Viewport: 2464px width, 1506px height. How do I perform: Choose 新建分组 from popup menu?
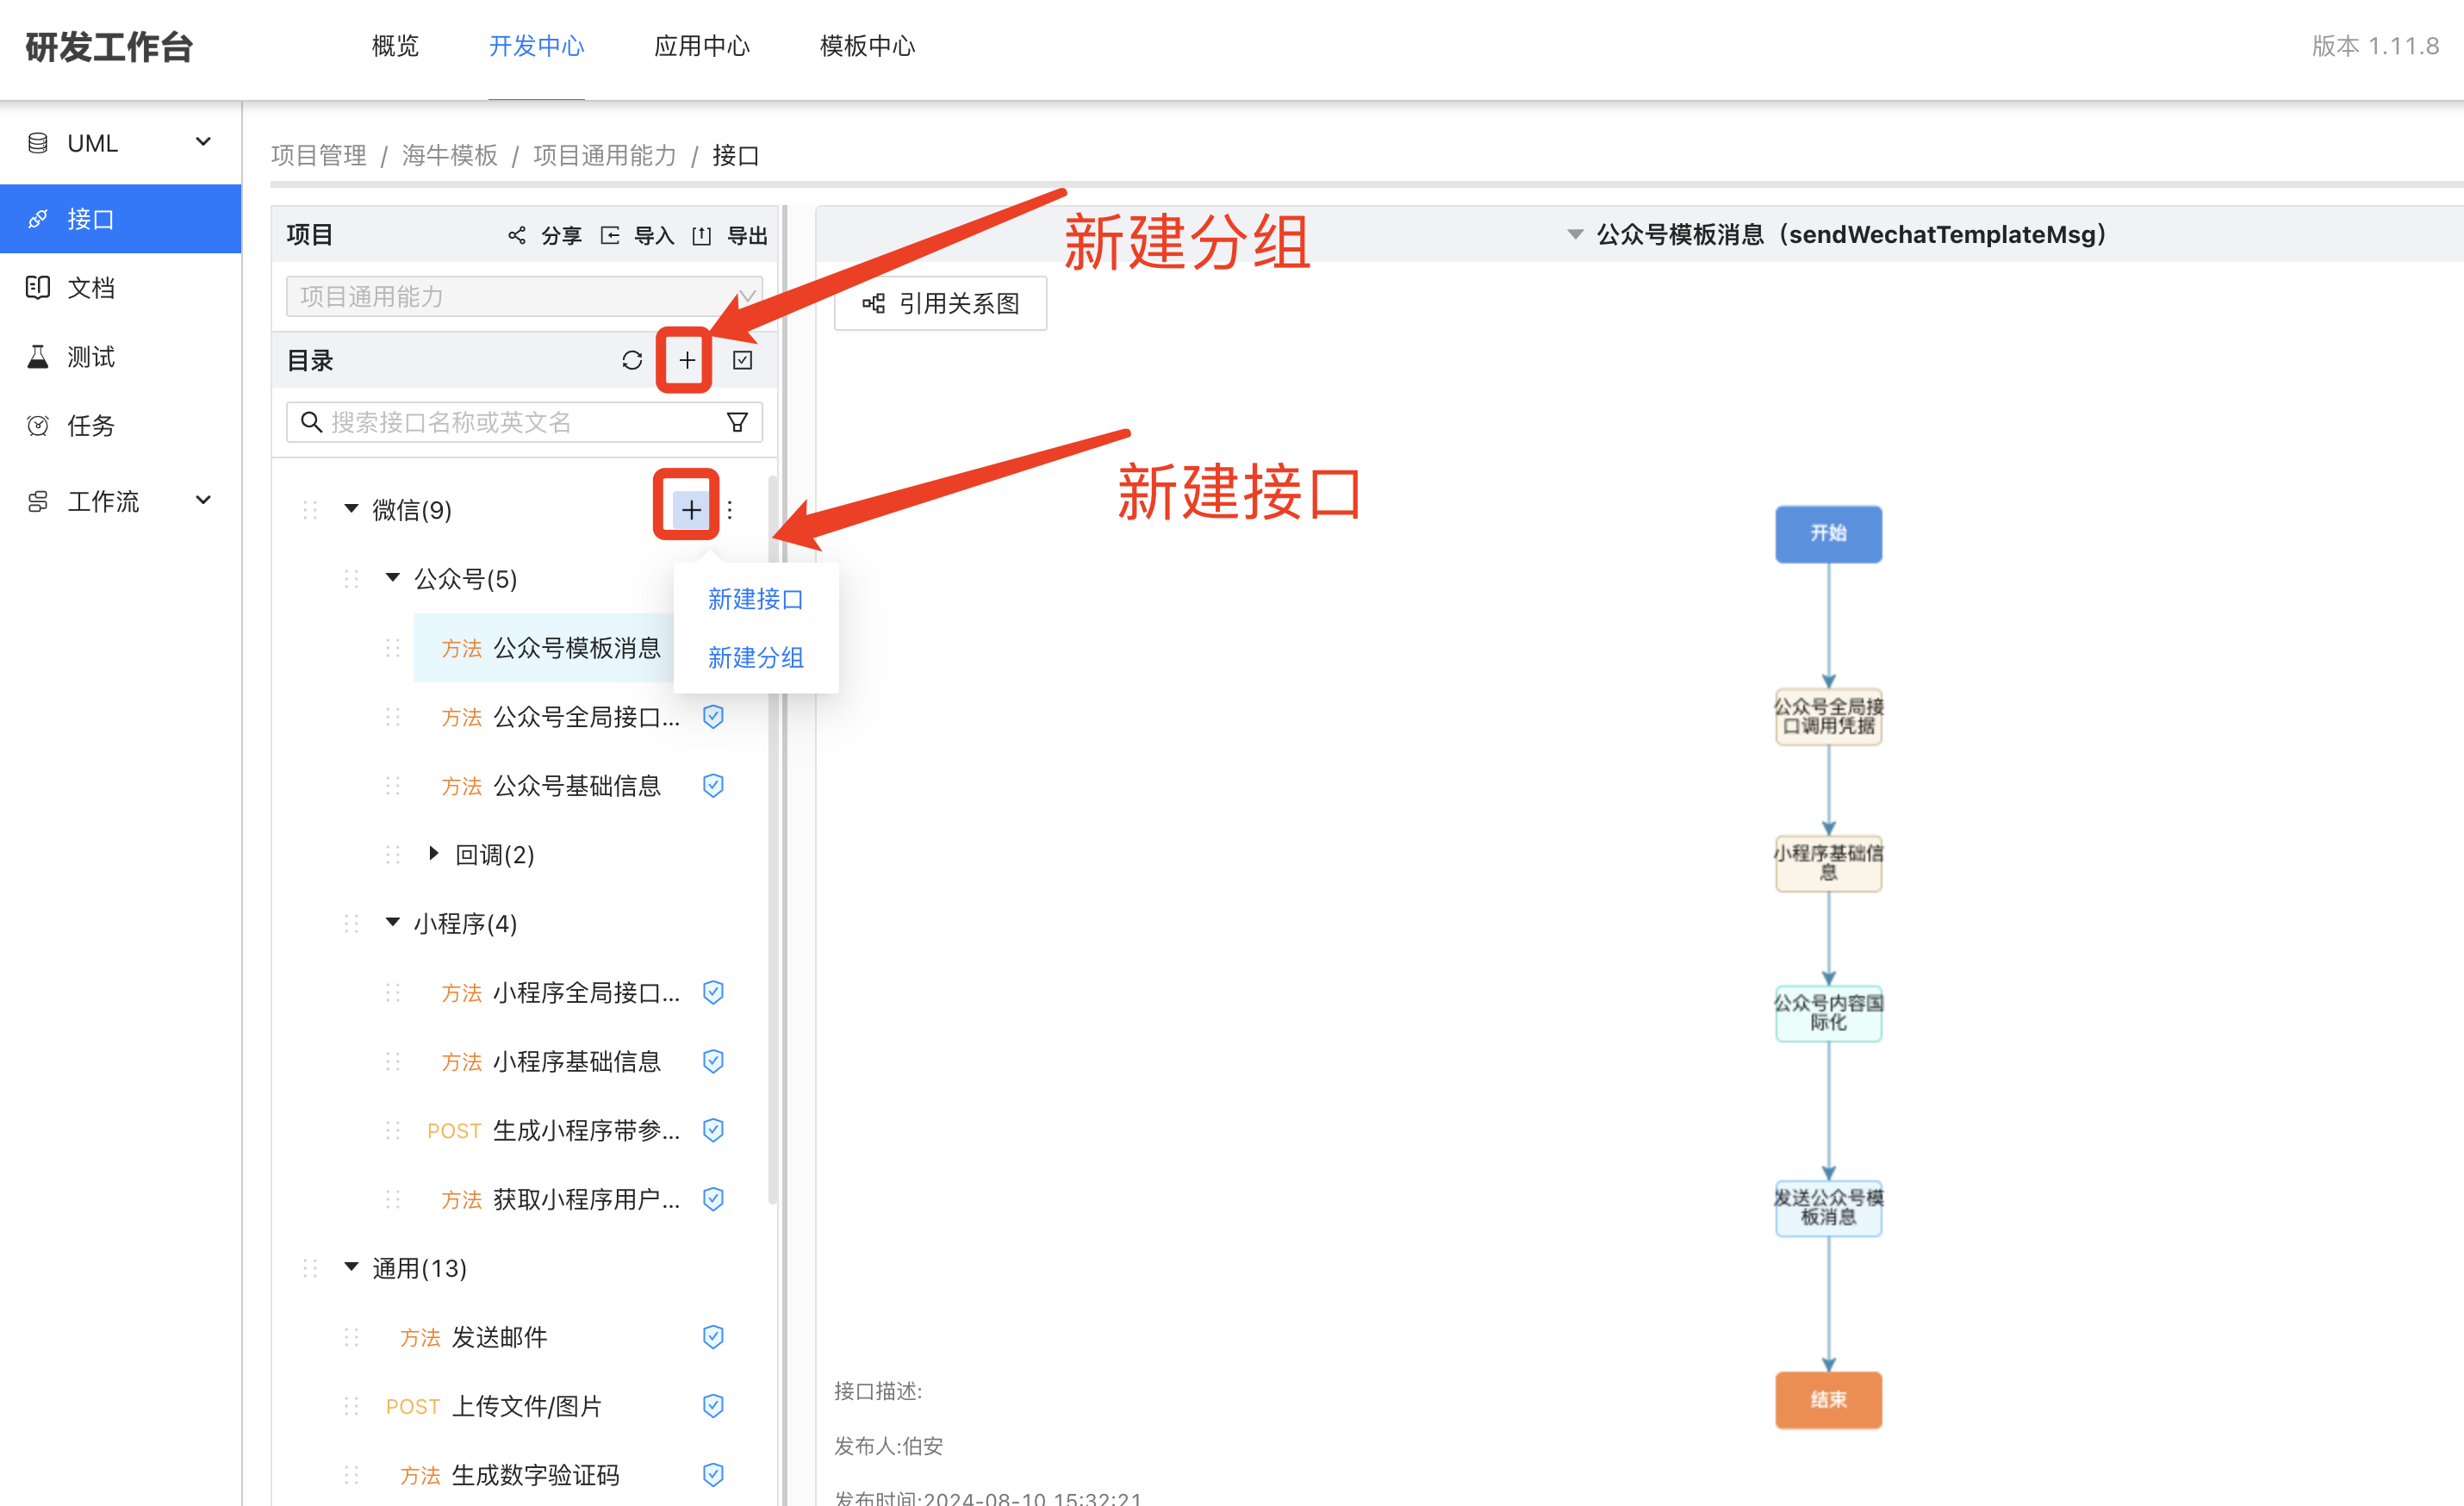tap(756, 657)
